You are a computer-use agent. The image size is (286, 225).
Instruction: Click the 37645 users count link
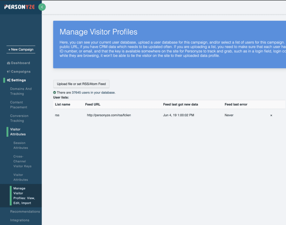pos(76,92)
